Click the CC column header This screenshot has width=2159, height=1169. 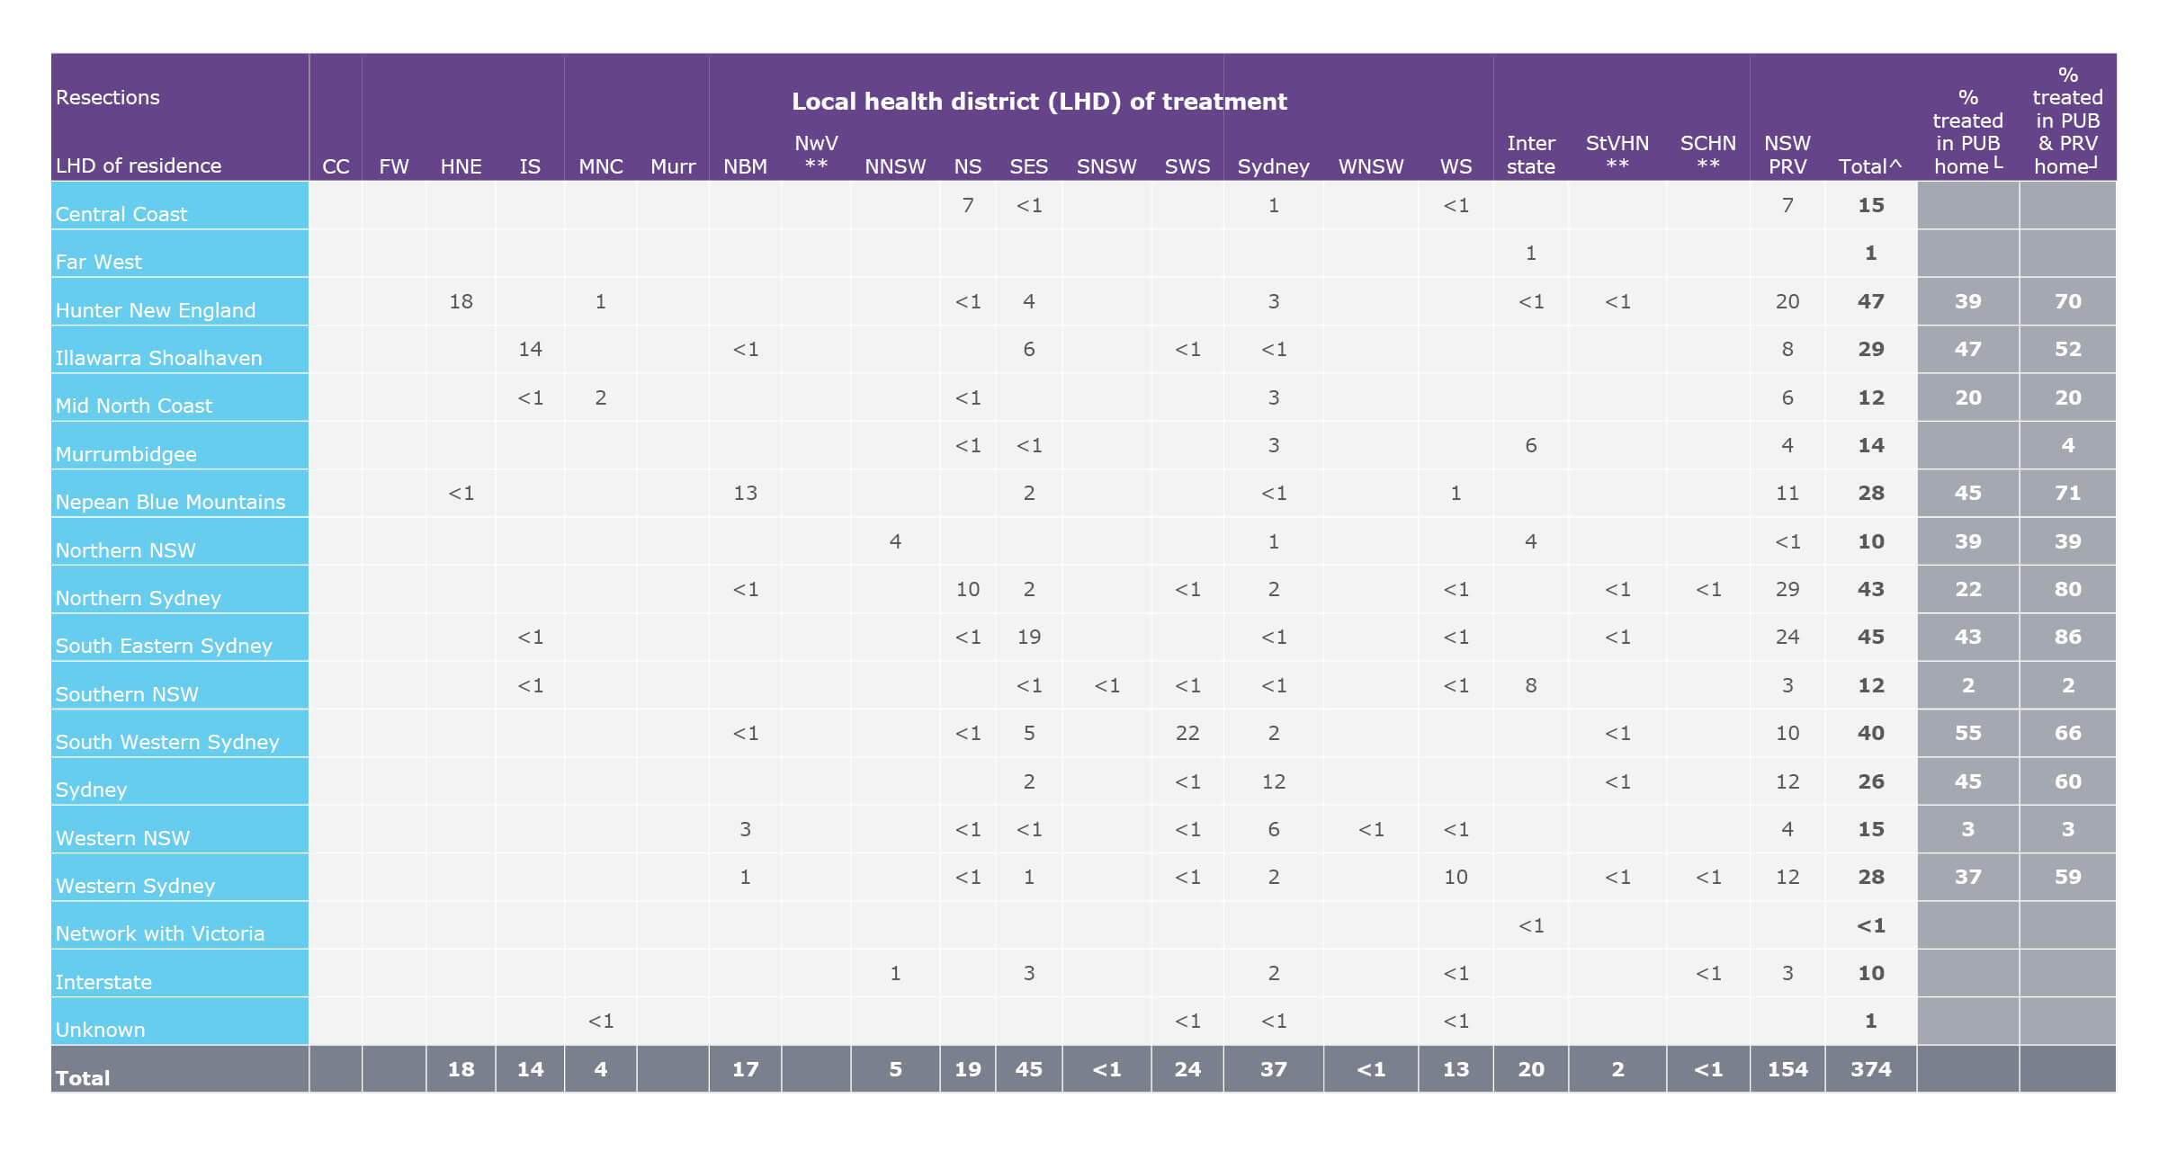point(335,166)
